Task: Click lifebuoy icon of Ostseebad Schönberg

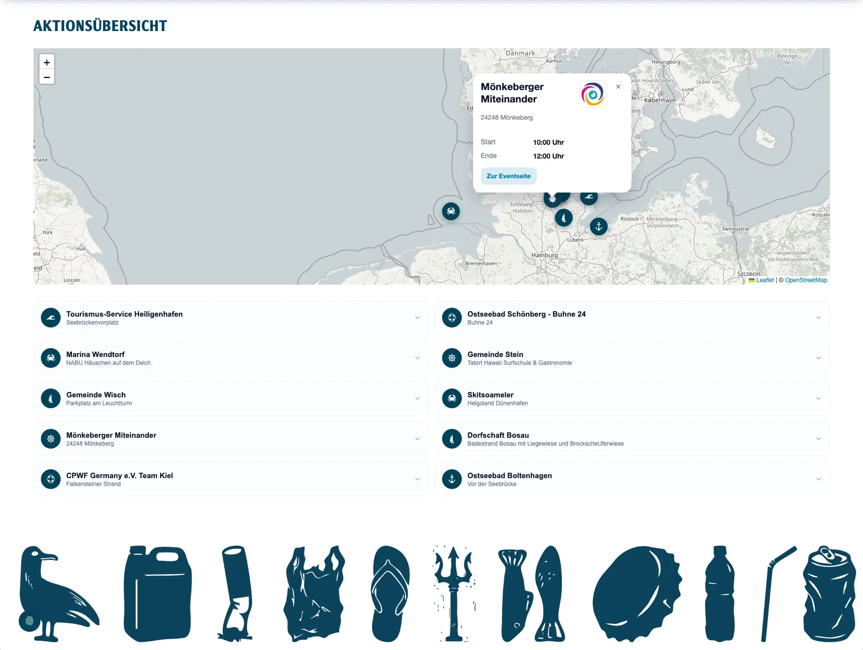Action: tap(452, 318)
